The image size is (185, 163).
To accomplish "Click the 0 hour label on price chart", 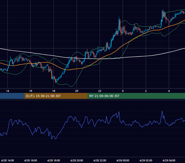I will pyautogui.click(x=123, y=91).
